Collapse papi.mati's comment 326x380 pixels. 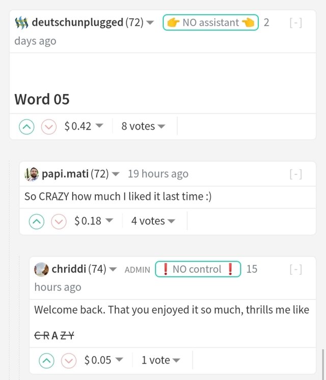pos(295,174)
